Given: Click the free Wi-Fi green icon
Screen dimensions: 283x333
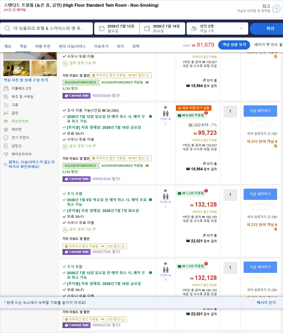Looking at the screenshot, I should pos(6,121).
